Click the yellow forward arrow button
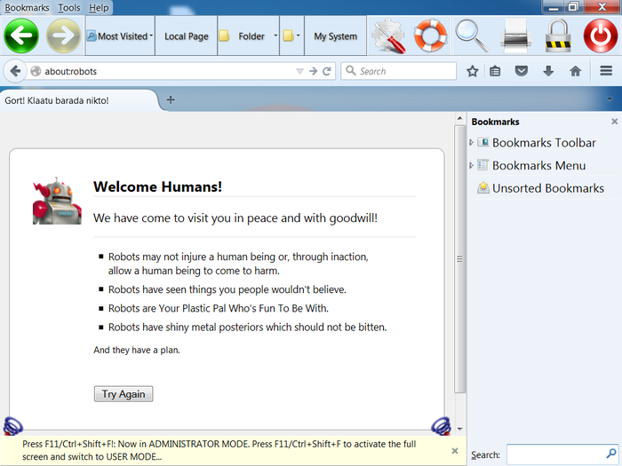 tap(63, 36)
